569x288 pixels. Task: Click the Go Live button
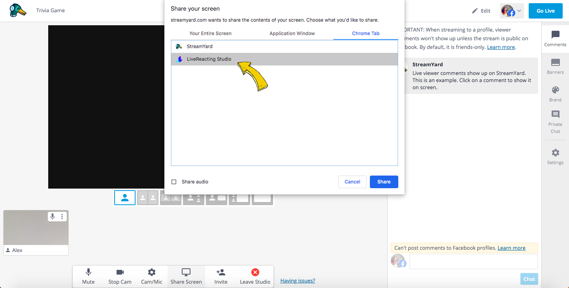[546, 11]
